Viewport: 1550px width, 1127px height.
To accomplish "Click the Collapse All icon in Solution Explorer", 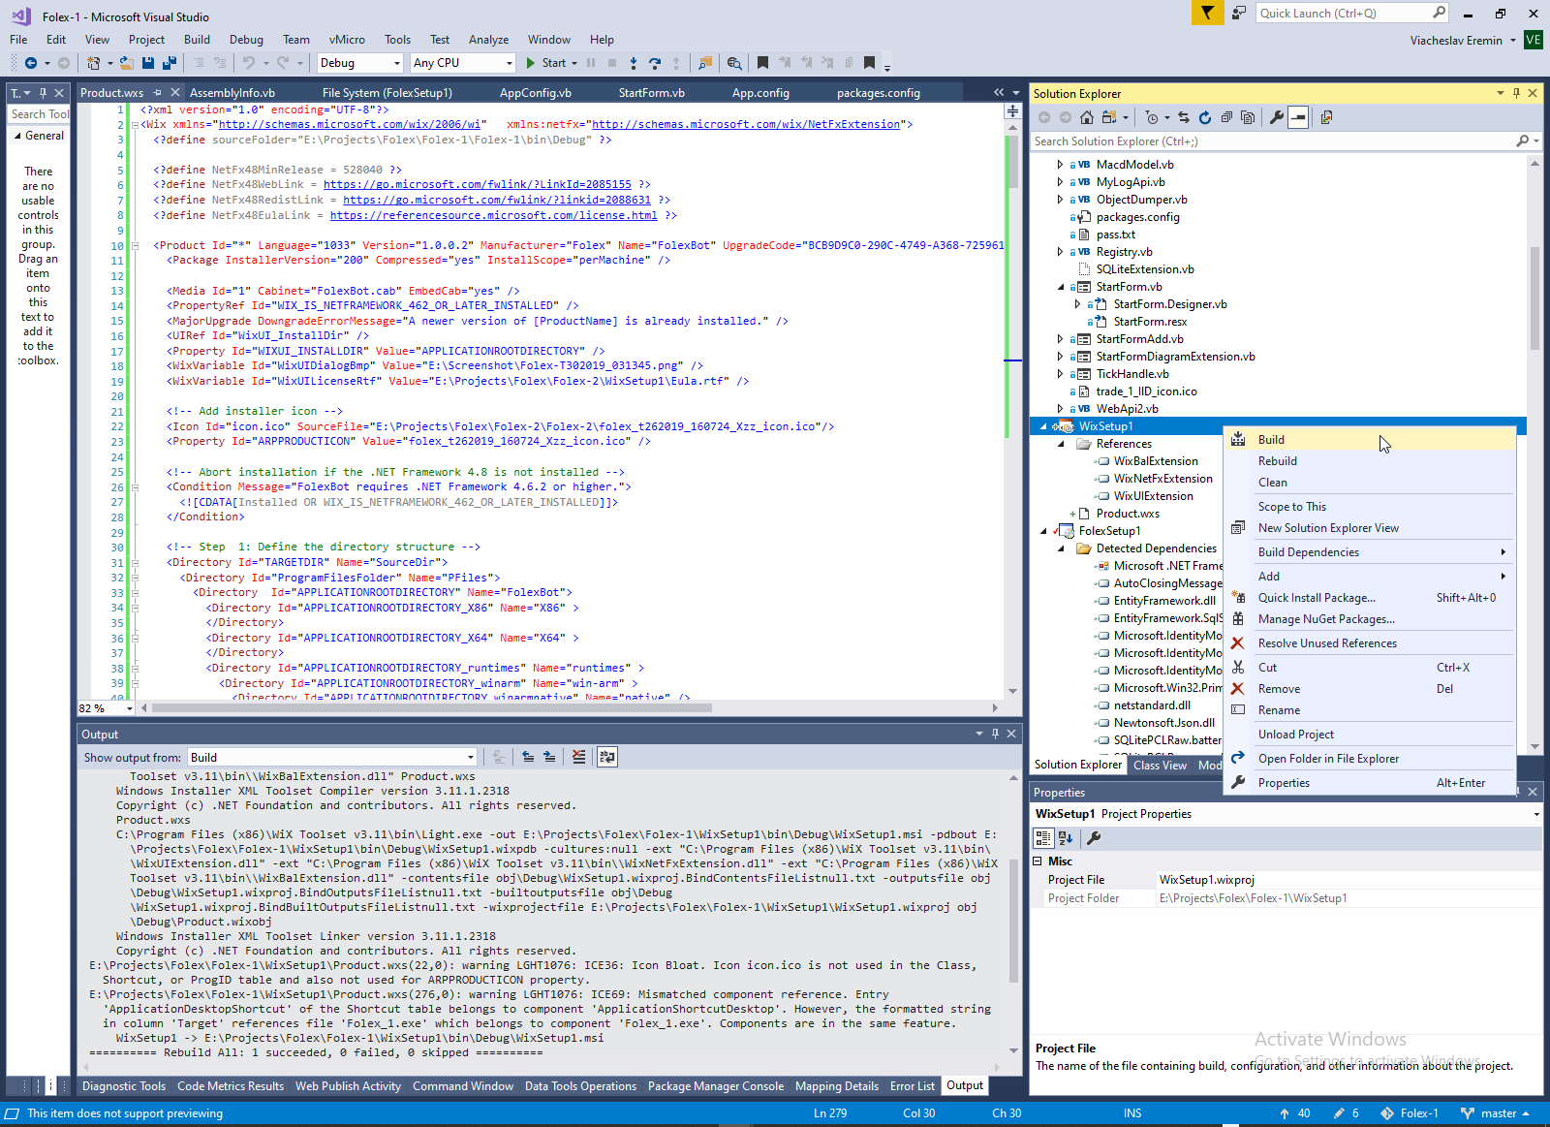I will tap(1226, 117).
